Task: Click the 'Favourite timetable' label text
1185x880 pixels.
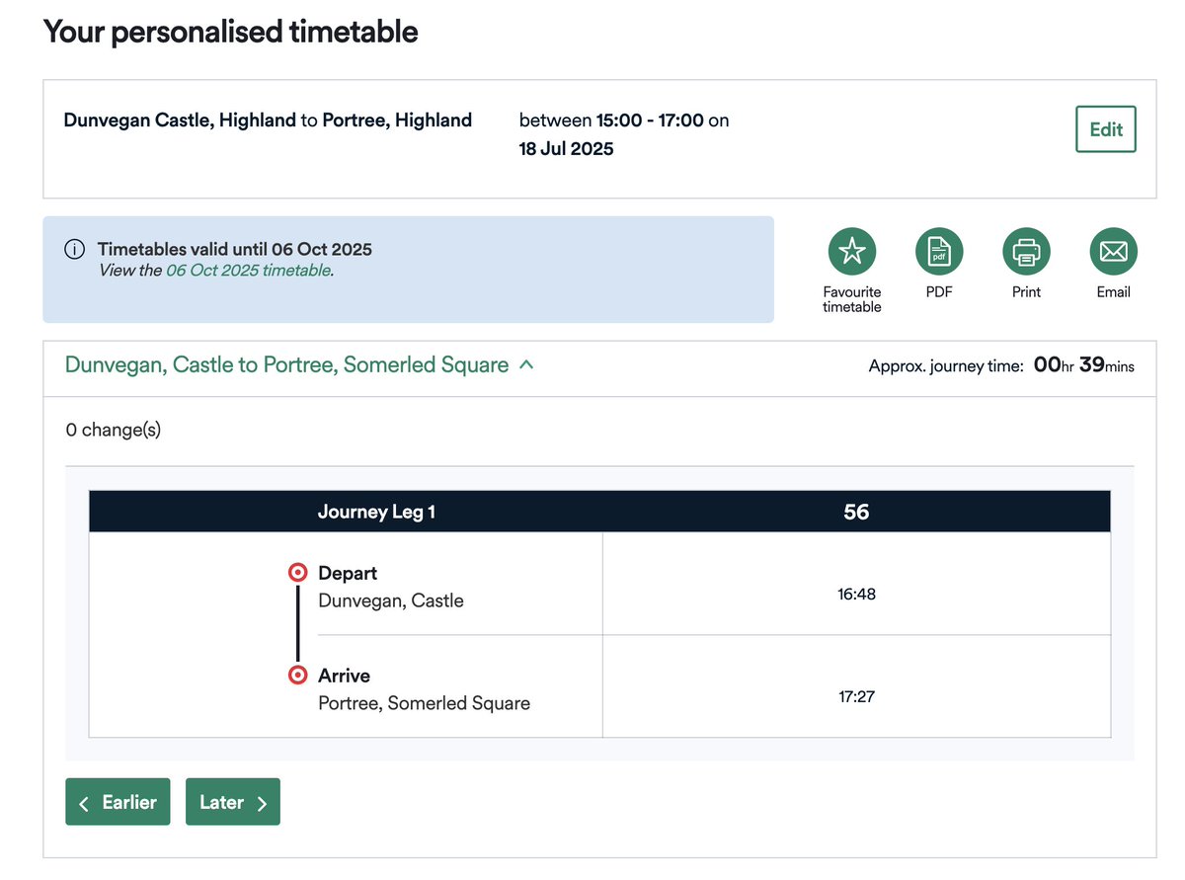Action: click(851, 299)
